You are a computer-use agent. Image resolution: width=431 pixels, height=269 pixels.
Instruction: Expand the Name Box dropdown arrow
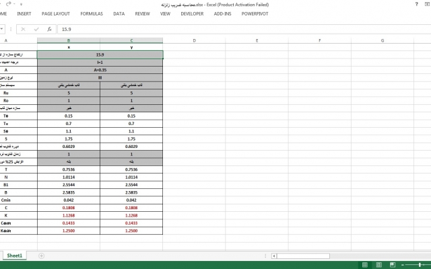(1, 29)
